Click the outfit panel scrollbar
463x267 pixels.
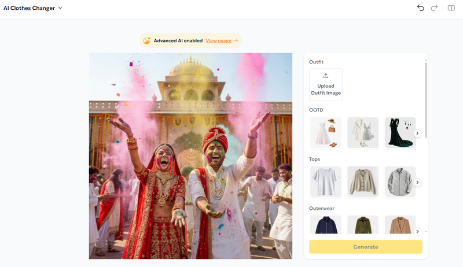click(426, 100)
